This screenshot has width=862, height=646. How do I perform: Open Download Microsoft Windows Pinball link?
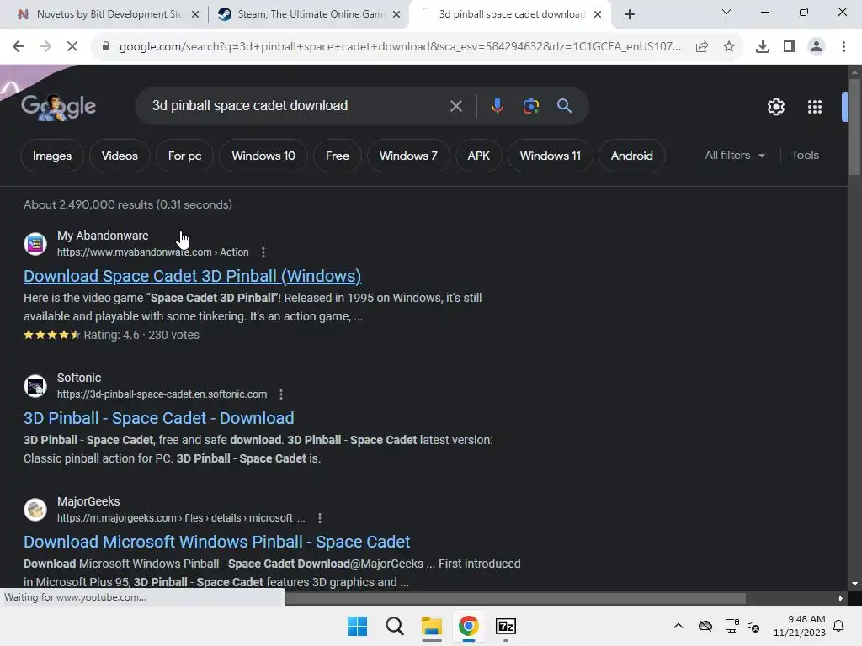point(216,543)
